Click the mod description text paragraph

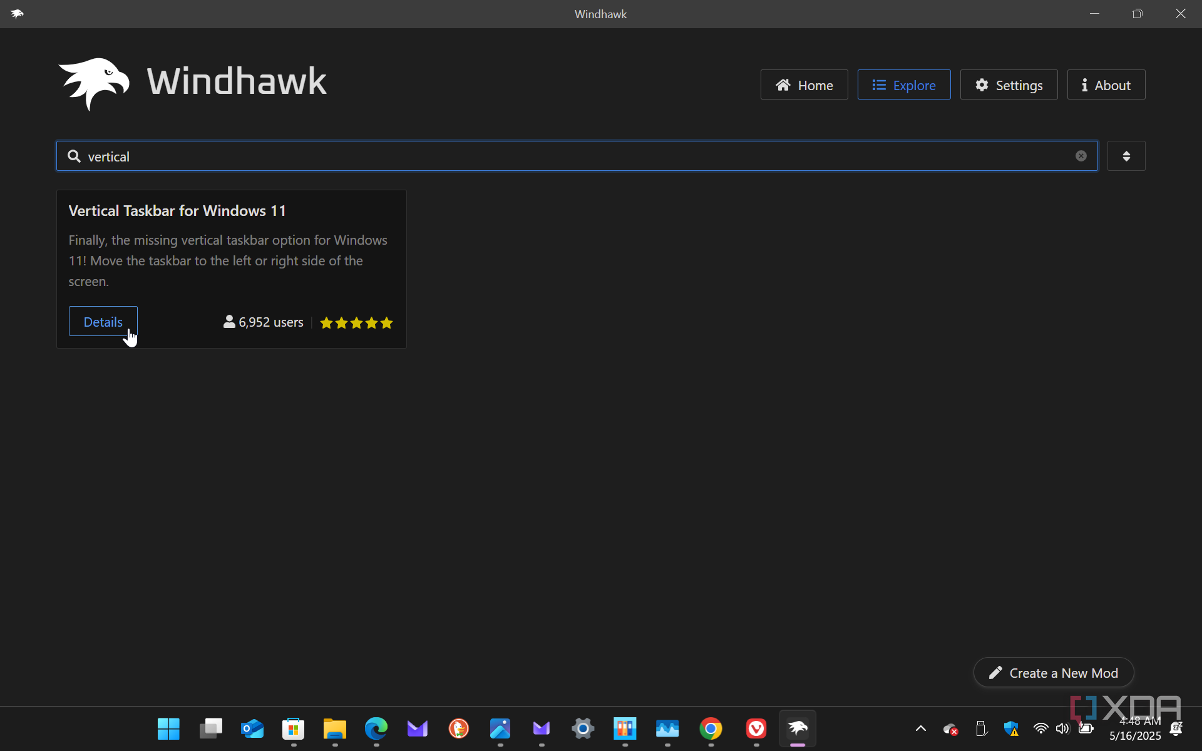(228, 261)
